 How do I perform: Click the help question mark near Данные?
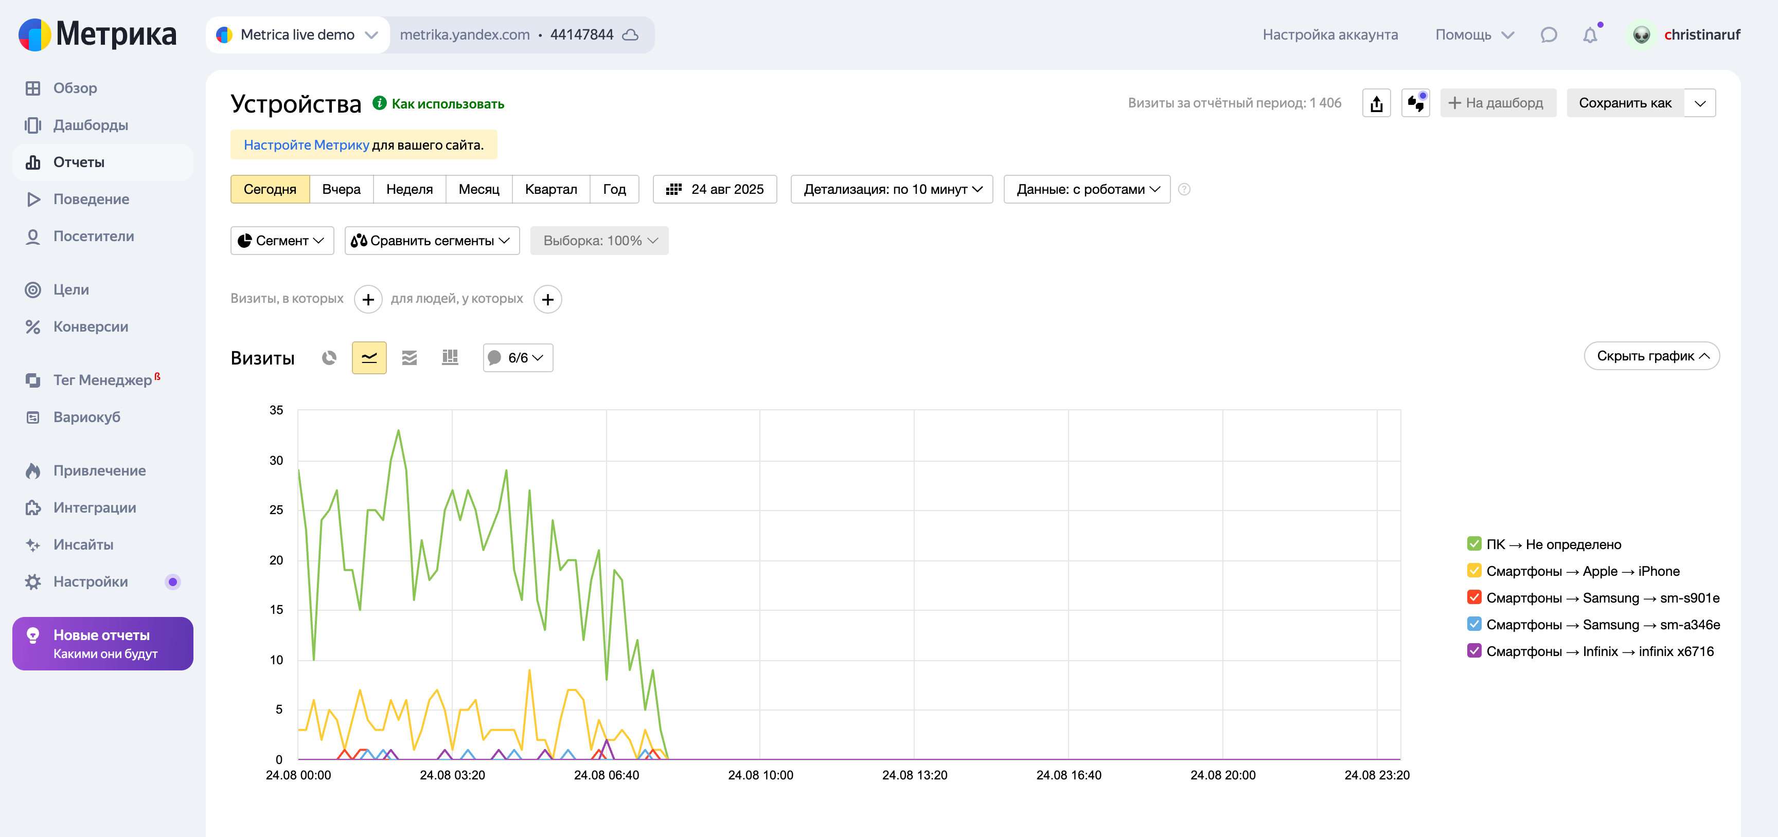point(1184,190)
